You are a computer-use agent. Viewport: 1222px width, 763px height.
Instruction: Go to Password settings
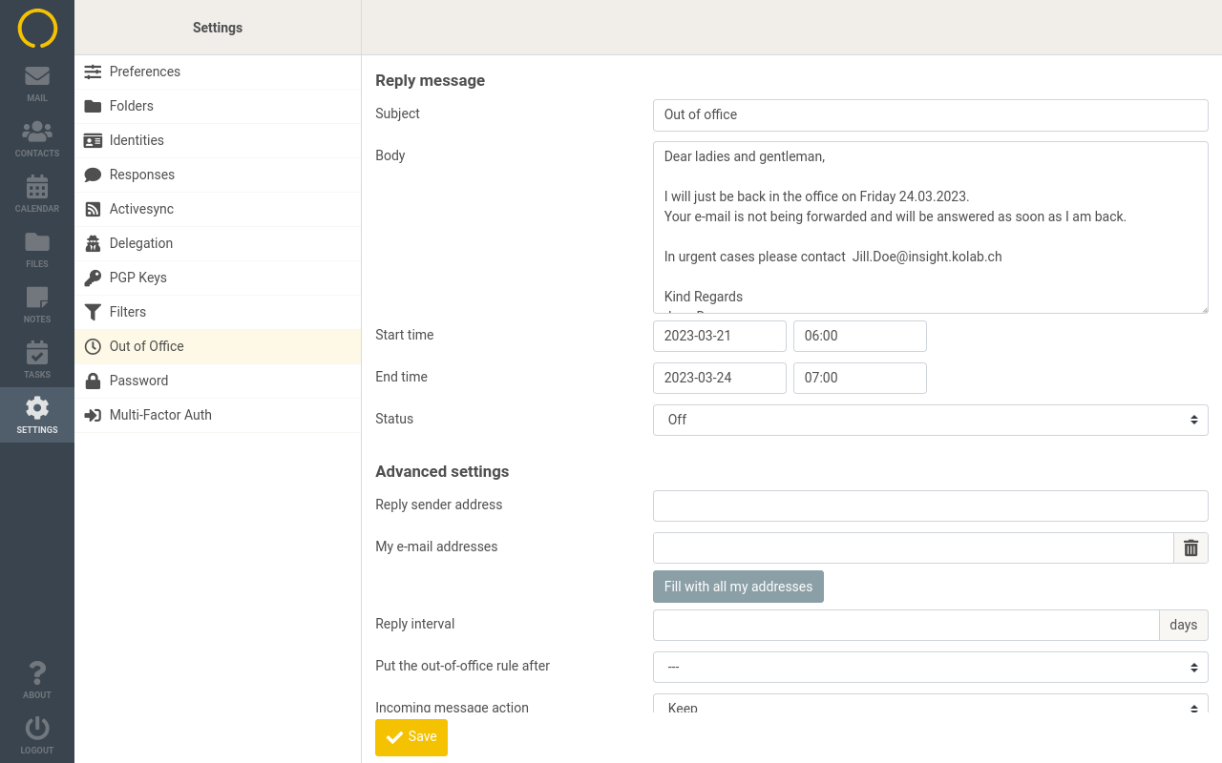218,381
